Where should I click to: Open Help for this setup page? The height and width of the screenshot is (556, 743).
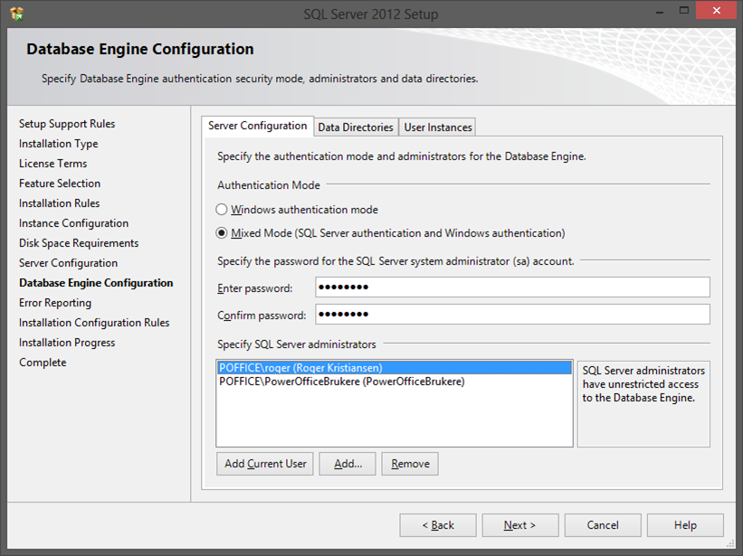(x=685, y=525)
